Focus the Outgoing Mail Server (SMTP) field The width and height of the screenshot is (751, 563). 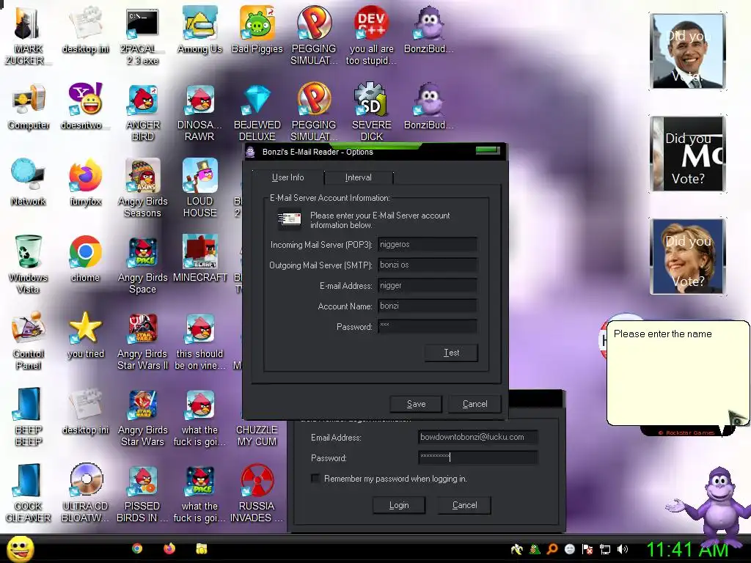pos(428,265)
